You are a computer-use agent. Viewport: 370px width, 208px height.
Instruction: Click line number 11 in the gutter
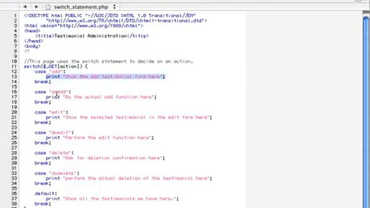click(x=14, y=66)
